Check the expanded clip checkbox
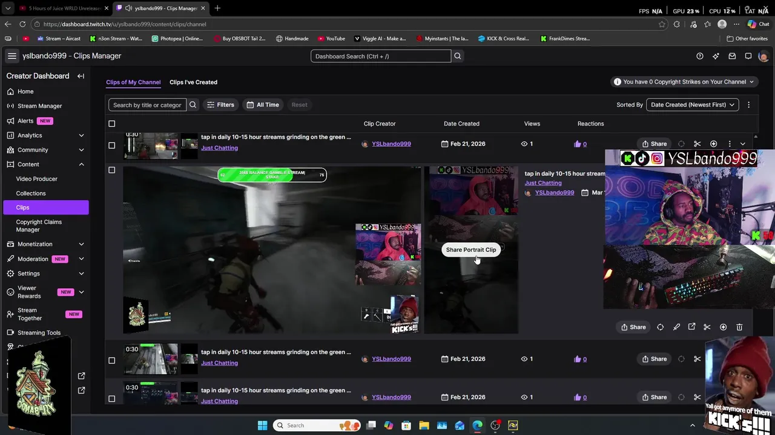Viewport: 775px width, 435px height. coord(111,170)
